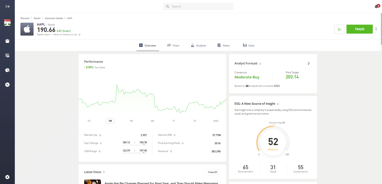Click the green TRADE button
This screenshot has width=382, height=184.
click(359, 29)
